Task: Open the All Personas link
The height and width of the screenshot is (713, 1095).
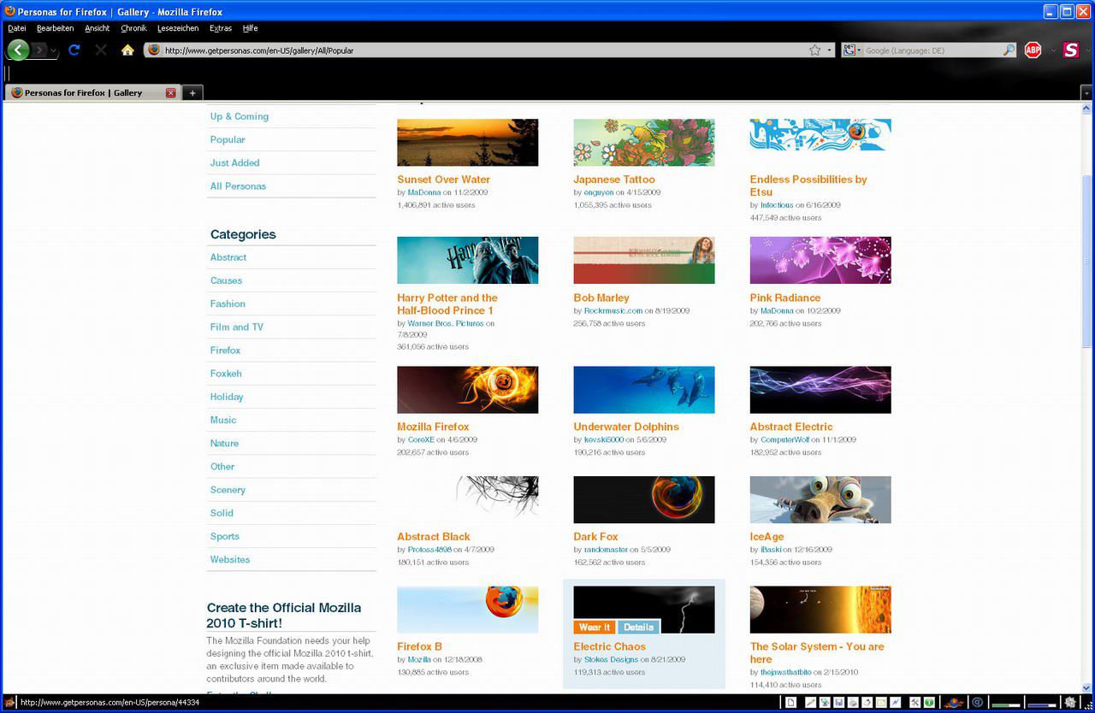Action: click(x=239, y=186)
